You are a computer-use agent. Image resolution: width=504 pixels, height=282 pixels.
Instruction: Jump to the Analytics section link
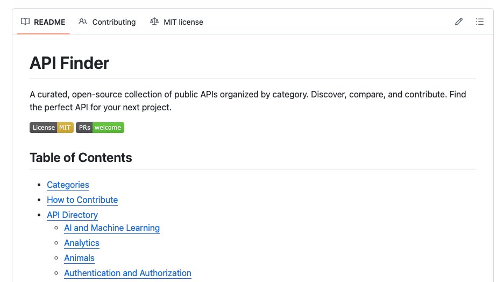(82, 243)
